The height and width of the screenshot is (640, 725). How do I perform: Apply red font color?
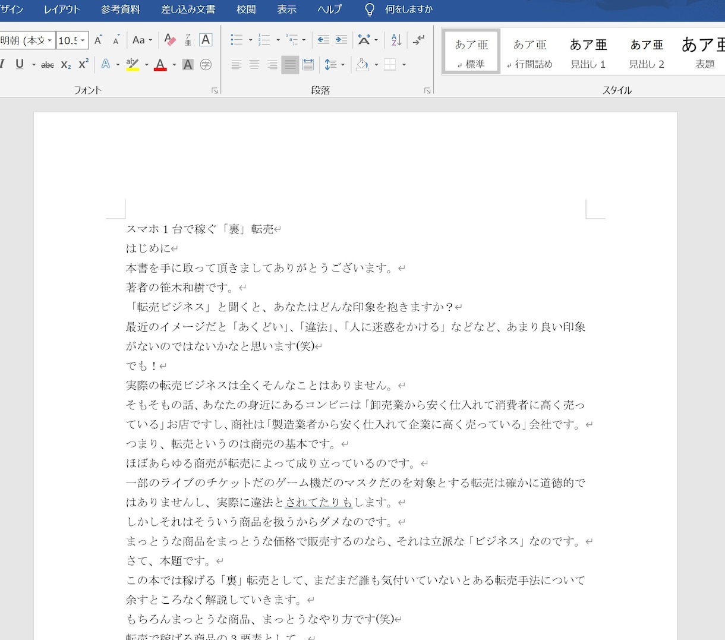coord(160,64)
